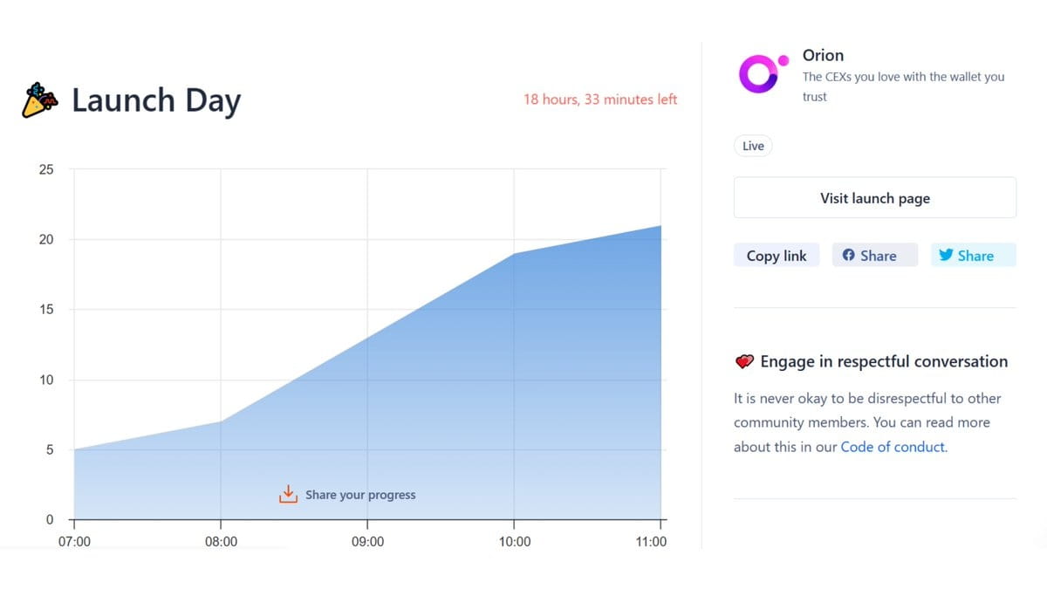Open the Code of conduct link
The image size is (1047, 589).
(x=893, y=447)
